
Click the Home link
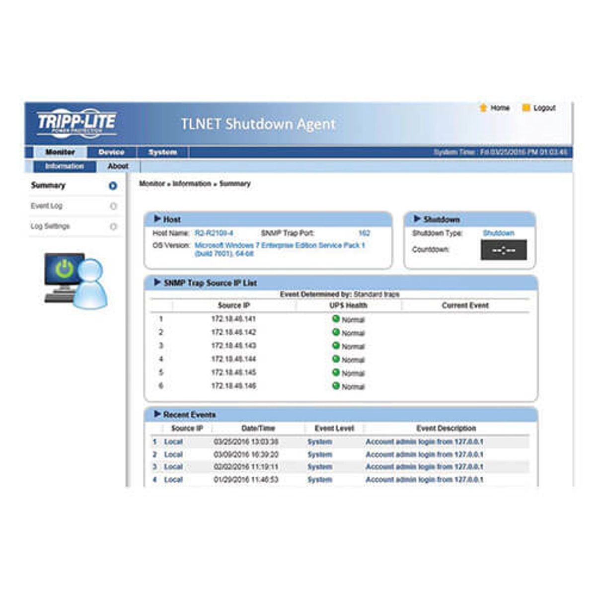500,108
